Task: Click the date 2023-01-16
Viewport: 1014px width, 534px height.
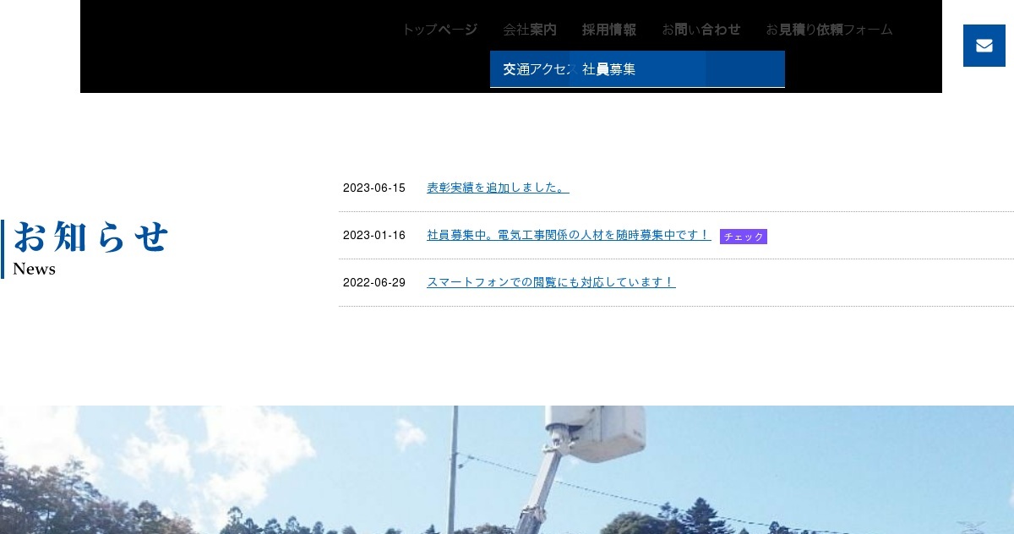Action: coord(374,235)
